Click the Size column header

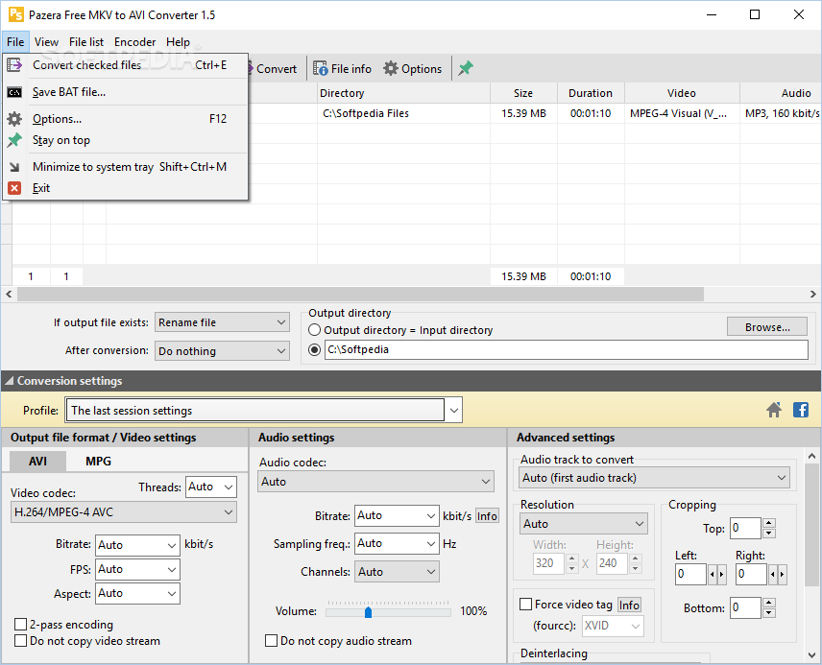[523, 93]
